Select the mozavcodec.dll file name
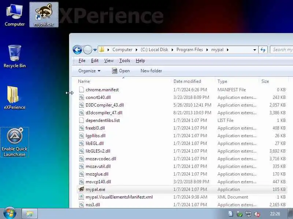Screen dimensions: 293x219 click(101, 159)
